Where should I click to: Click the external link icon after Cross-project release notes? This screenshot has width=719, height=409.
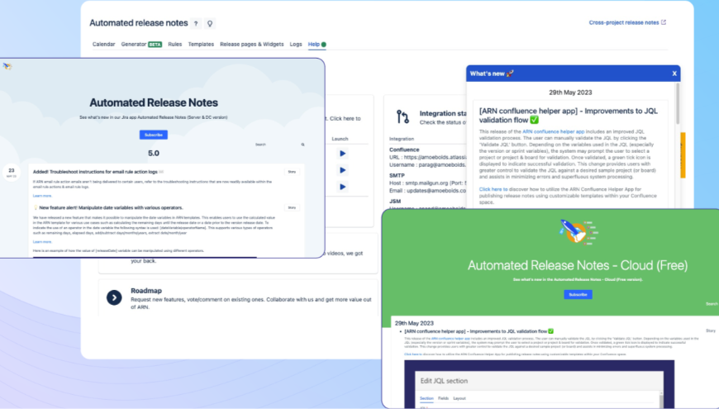pyautogui.click(x=664, y=22)
